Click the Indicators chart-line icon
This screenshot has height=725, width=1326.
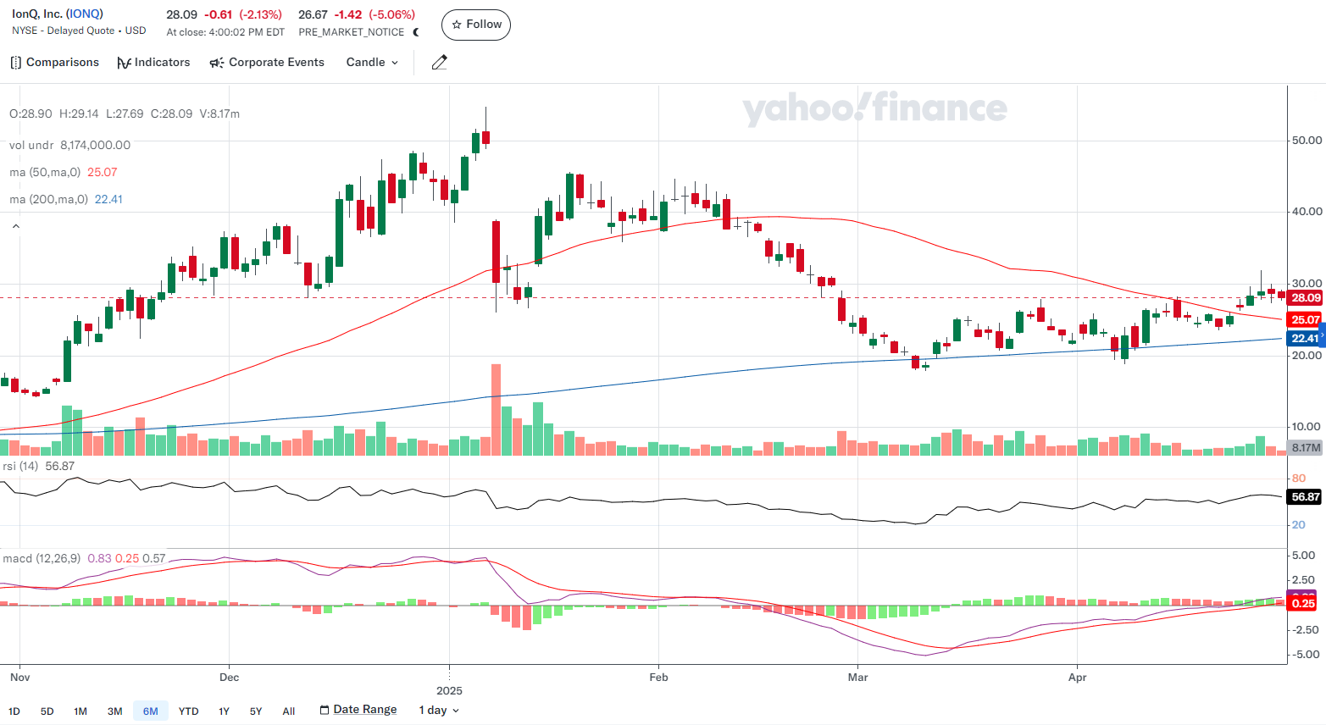(x=124, y=63)
